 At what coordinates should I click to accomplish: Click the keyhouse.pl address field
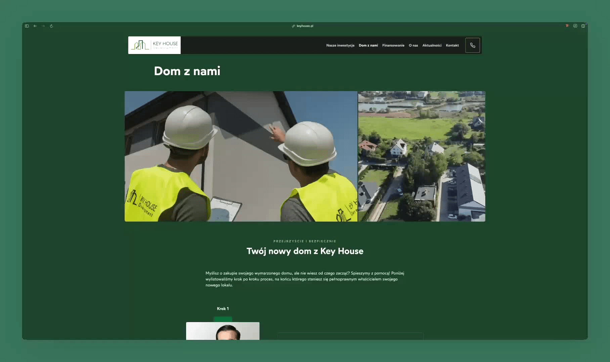(305, 26)
